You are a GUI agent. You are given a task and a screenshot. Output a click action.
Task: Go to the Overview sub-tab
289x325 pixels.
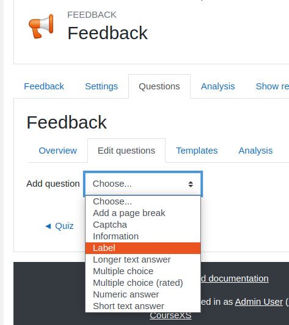[x=57, y=151]
